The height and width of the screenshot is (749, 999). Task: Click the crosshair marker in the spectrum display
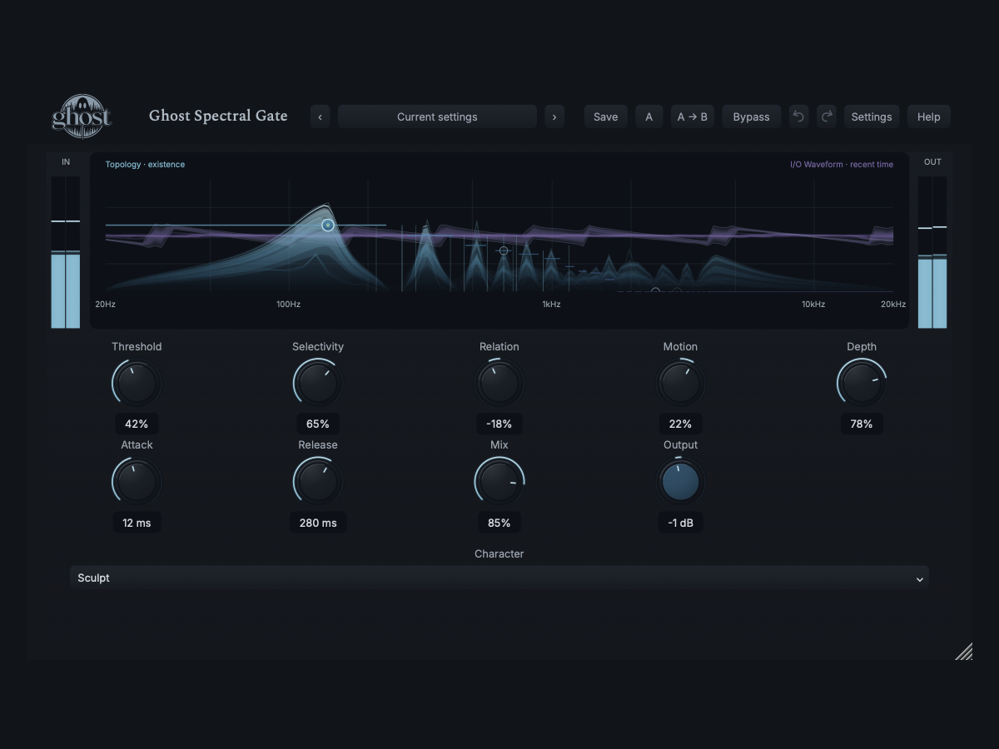pyautogui.click(x=503, y=250)
